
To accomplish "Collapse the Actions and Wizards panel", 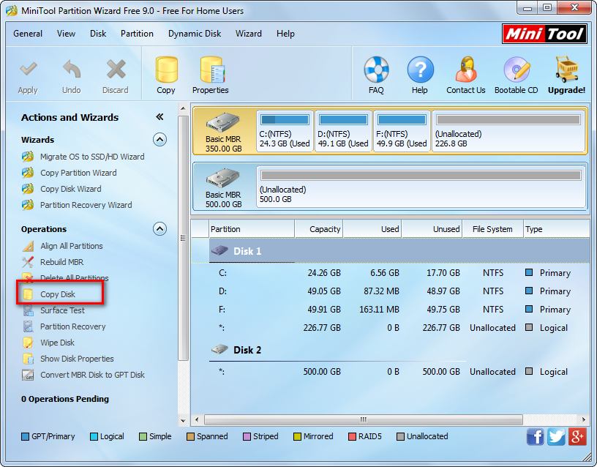I will click(x=160, y=117).
